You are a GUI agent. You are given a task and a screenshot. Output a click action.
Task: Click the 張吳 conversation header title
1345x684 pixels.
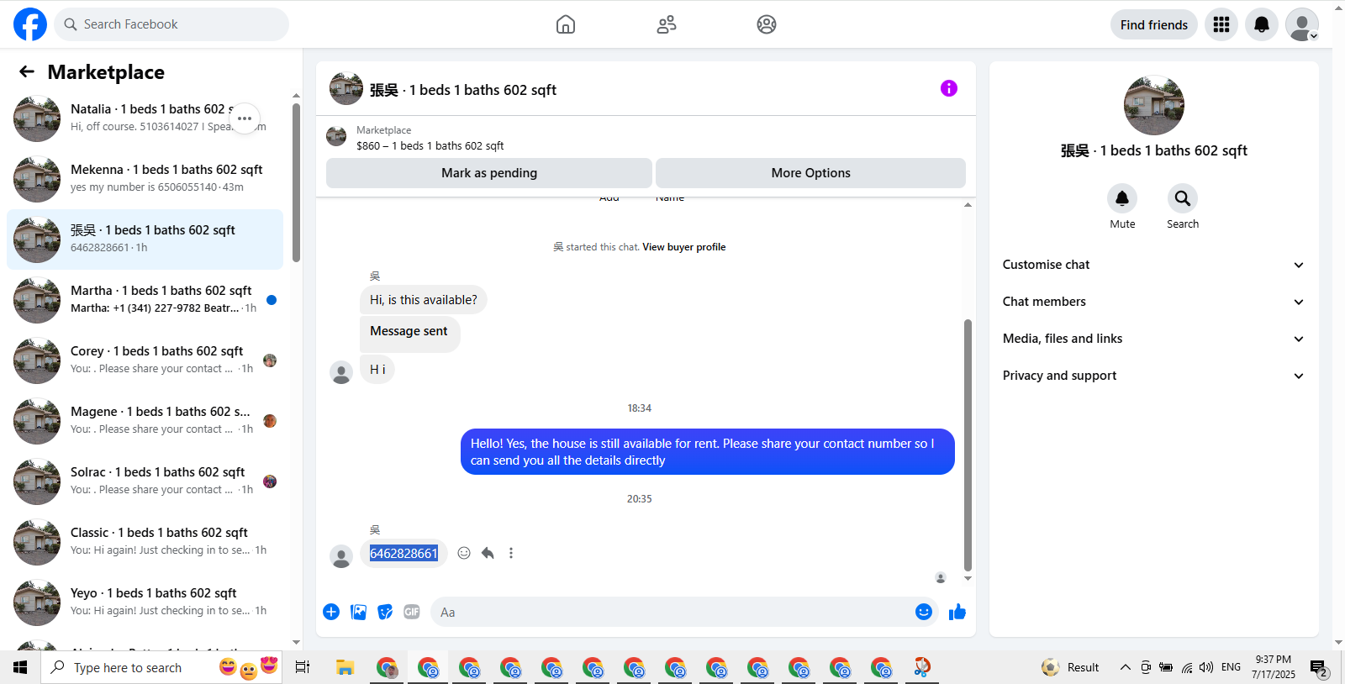tap(463, 90)
